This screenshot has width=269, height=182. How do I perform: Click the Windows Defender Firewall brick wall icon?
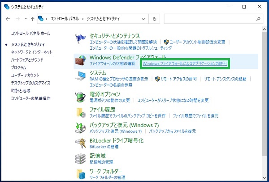point(80,60)
